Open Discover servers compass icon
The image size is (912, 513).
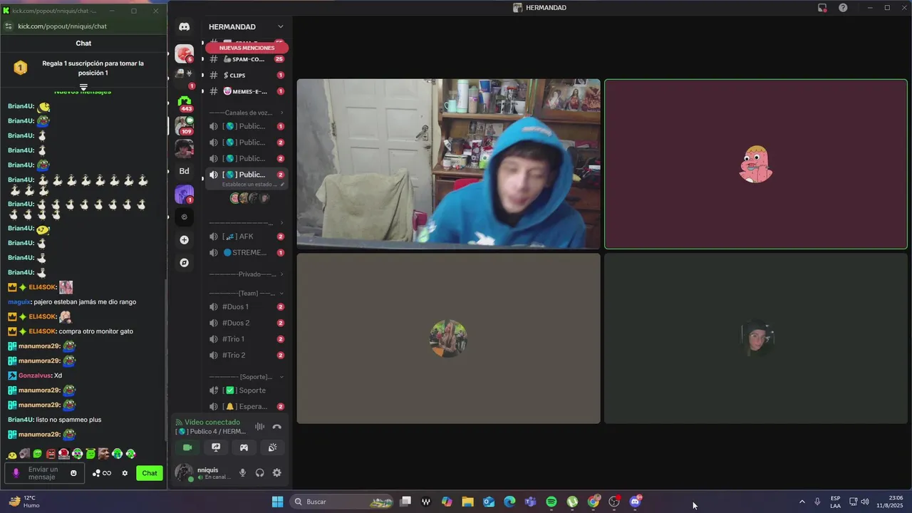(184, 263)
